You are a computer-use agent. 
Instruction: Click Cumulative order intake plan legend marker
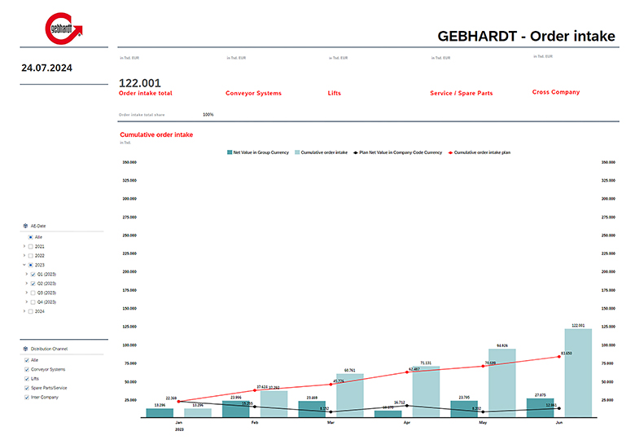[x=450, y=152]
